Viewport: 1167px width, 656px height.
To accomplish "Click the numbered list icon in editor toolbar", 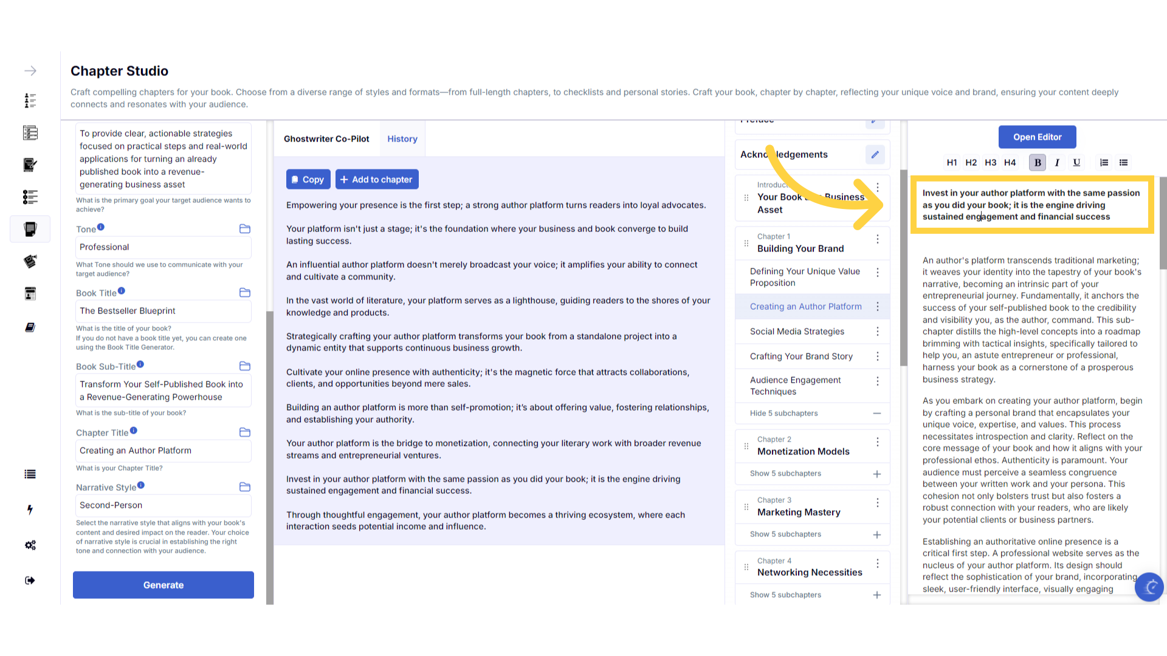I will (x=1104, y=163).
